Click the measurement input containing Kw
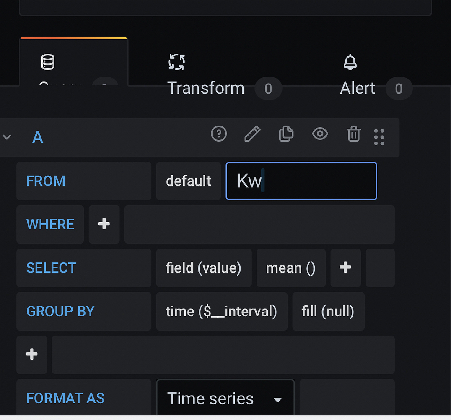451x420 pixels. coord(301,181)
